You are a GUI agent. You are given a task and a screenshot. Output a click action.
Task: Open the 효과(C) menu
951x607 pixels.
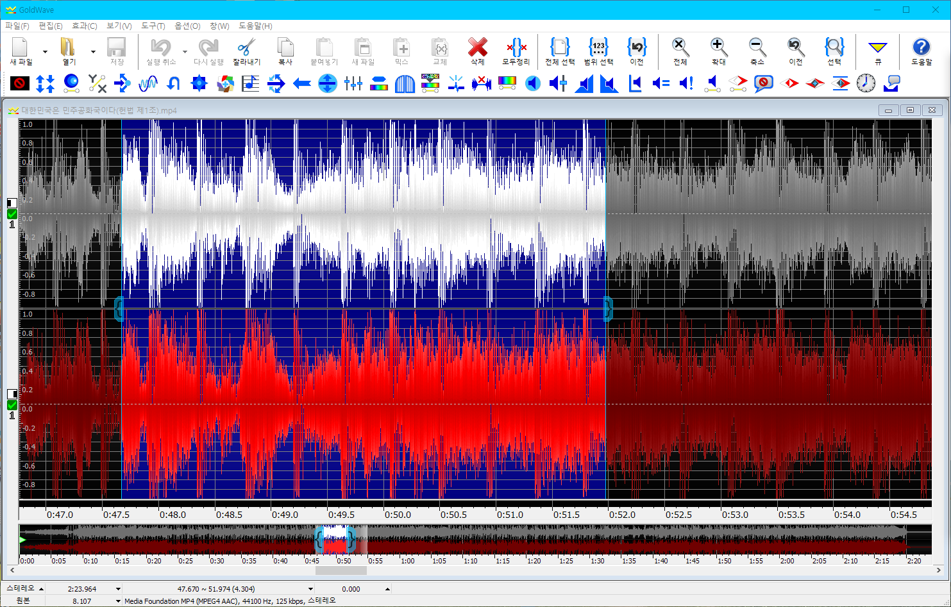[84, 26]
